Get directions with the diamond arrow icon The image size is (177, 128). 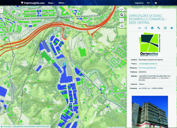172,28
